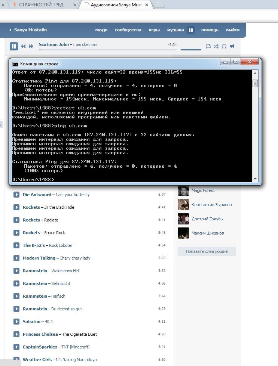This screenshot has width=278, height=366.
Task: Open Magic Forest friend avatar
Action: 183,190
